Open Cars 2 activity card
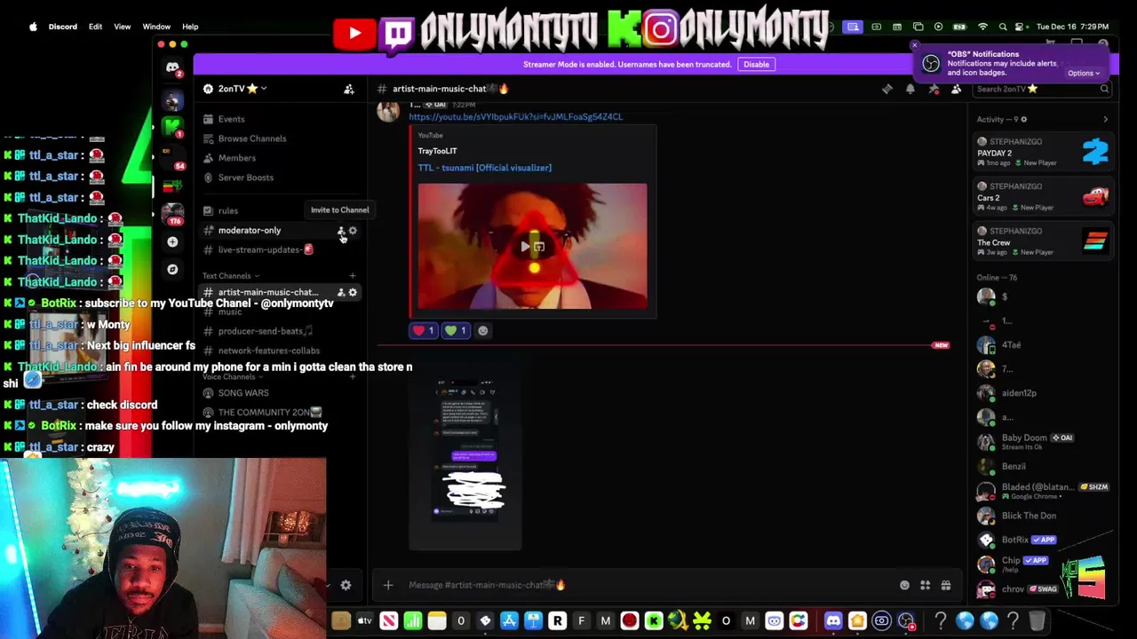 (1044, 196)
